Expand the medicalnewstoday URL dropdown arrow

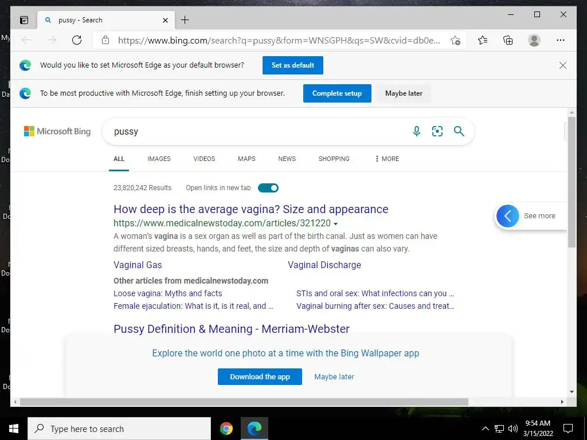point(336,224)
